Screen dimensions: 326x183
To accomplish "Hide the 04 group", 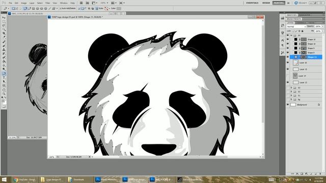I will (288, 35).
